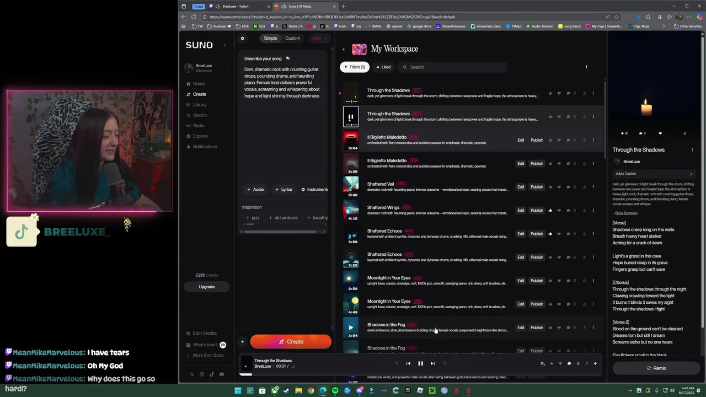Open Notifications in Suno sidebar
706x397 pixels.
(x=202, y=147)
